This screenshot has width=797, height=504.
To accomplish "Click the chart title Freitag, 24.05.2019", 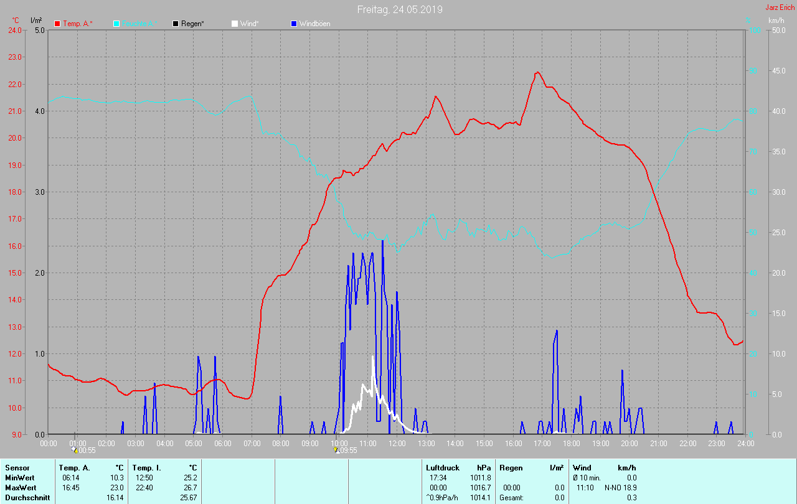I will pyautogui.click(x=400, y=9).
